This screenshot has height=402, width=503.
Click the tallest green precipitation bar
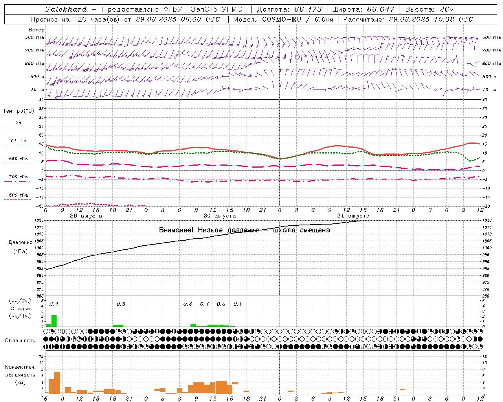tap(54, 321)
